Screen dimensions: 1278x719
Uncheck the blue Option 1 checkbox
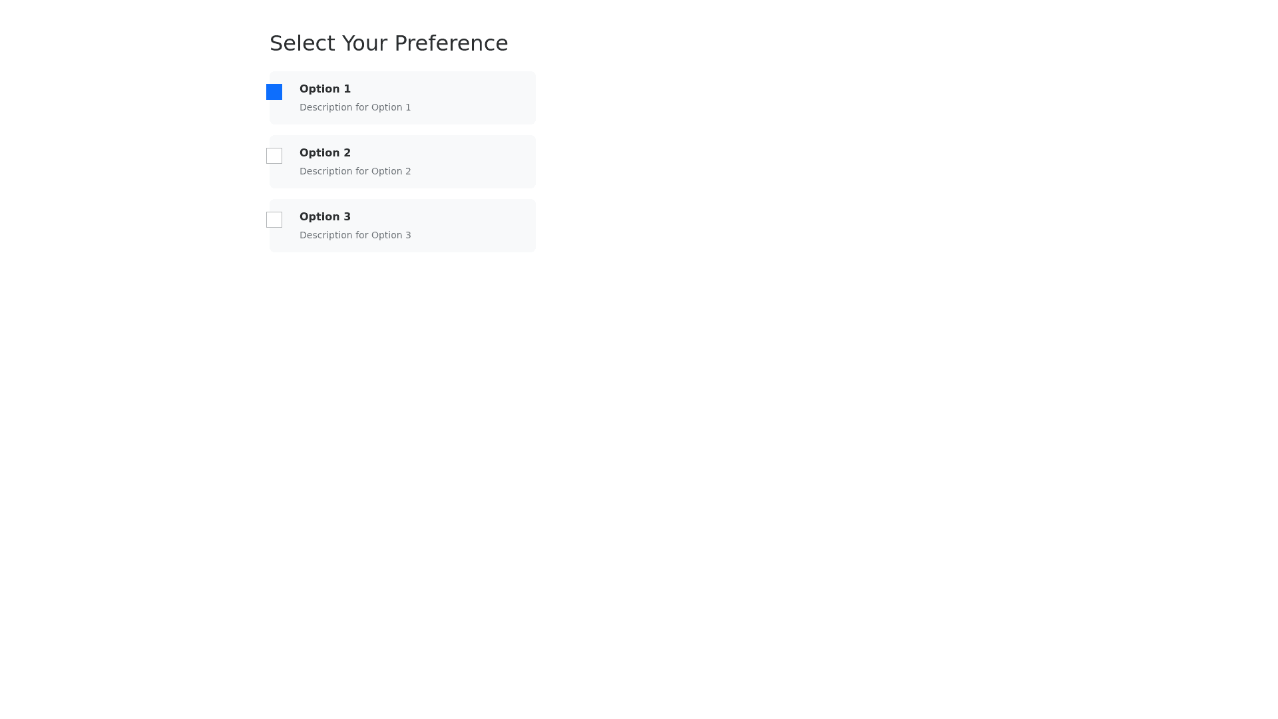point(274,92)
